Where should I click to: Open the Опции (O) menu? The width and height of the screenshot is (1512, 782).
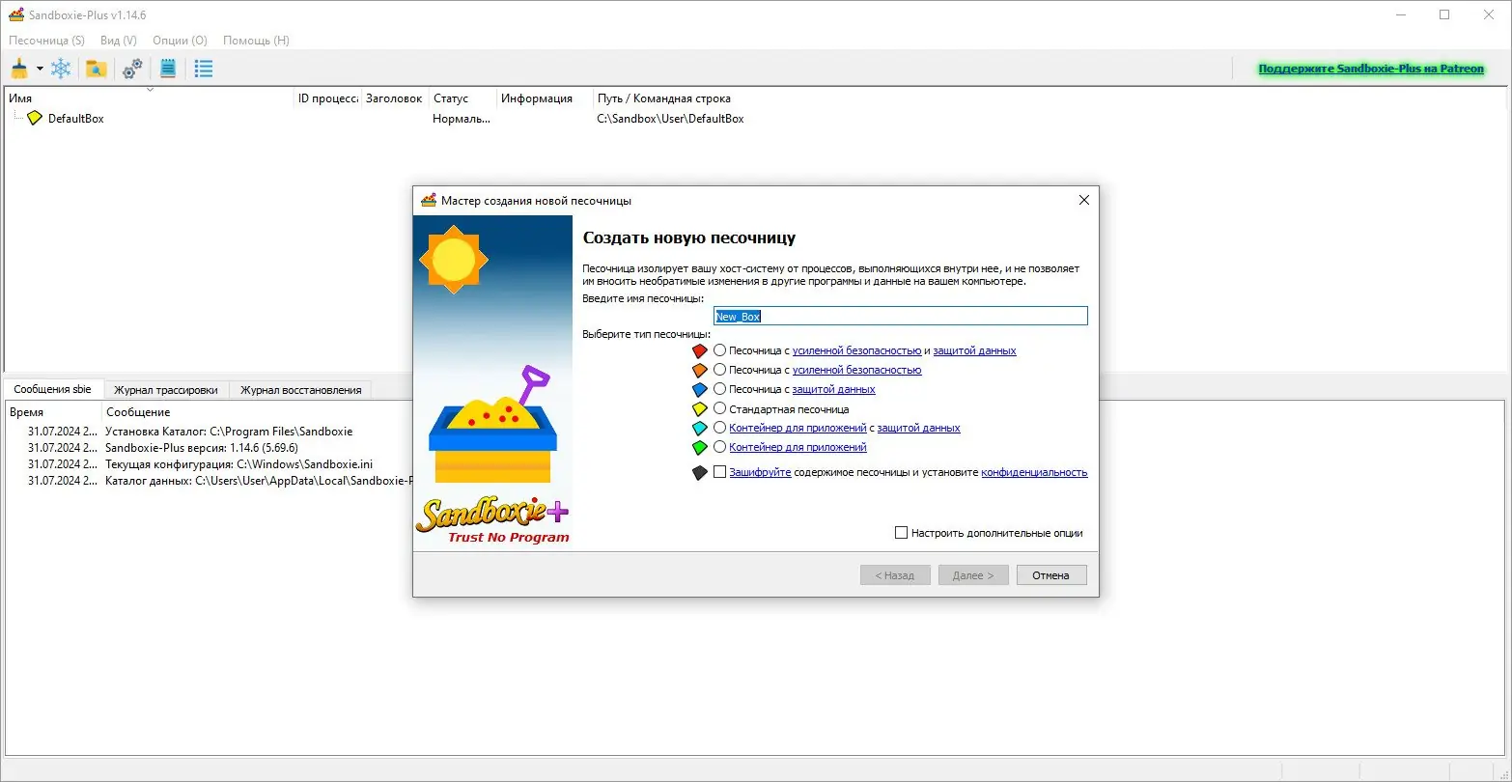point(180,41)
